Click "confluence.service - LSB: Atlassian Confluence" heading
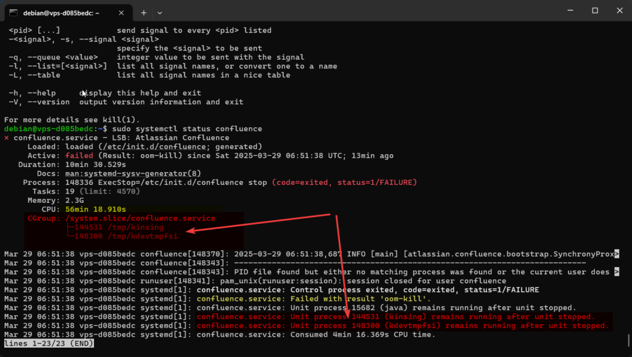The height and width of the screenshot is (357, 632). click(x=122, y=137)
